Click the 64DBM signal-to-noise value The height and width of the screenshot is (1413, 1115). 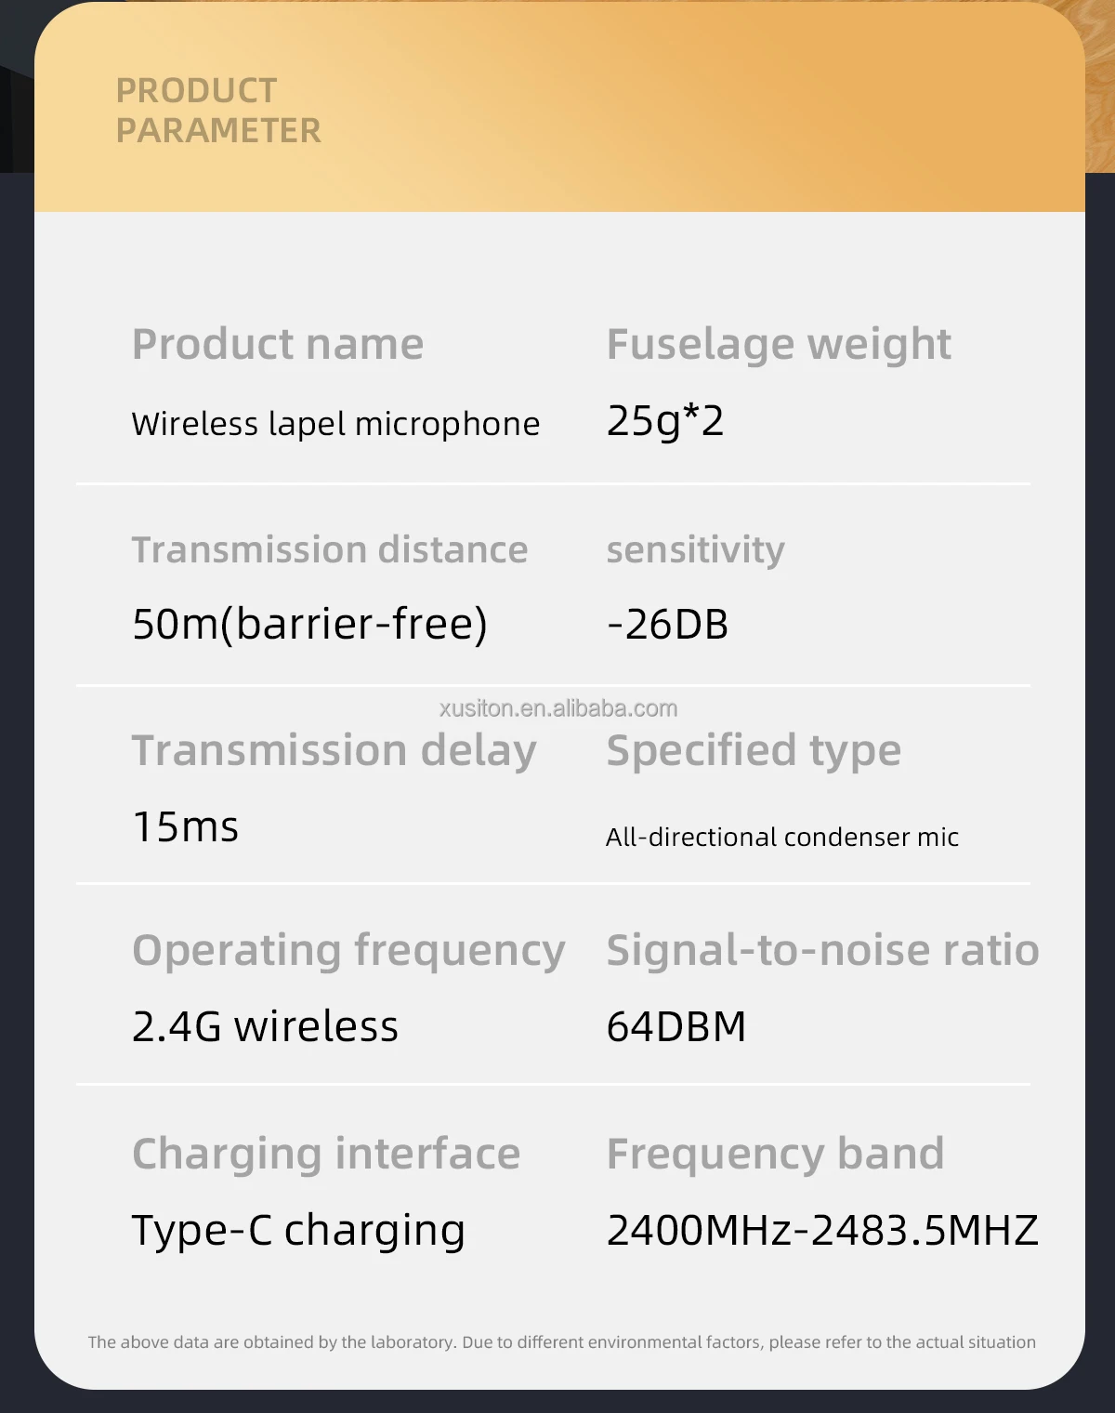click(x=676, y=1026)
